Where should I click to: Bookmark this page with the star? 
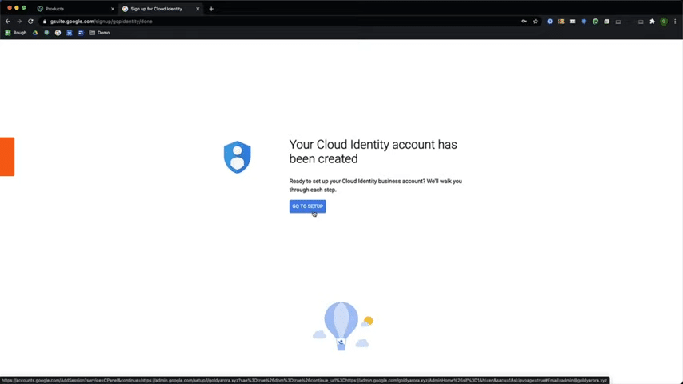point(535,22)
